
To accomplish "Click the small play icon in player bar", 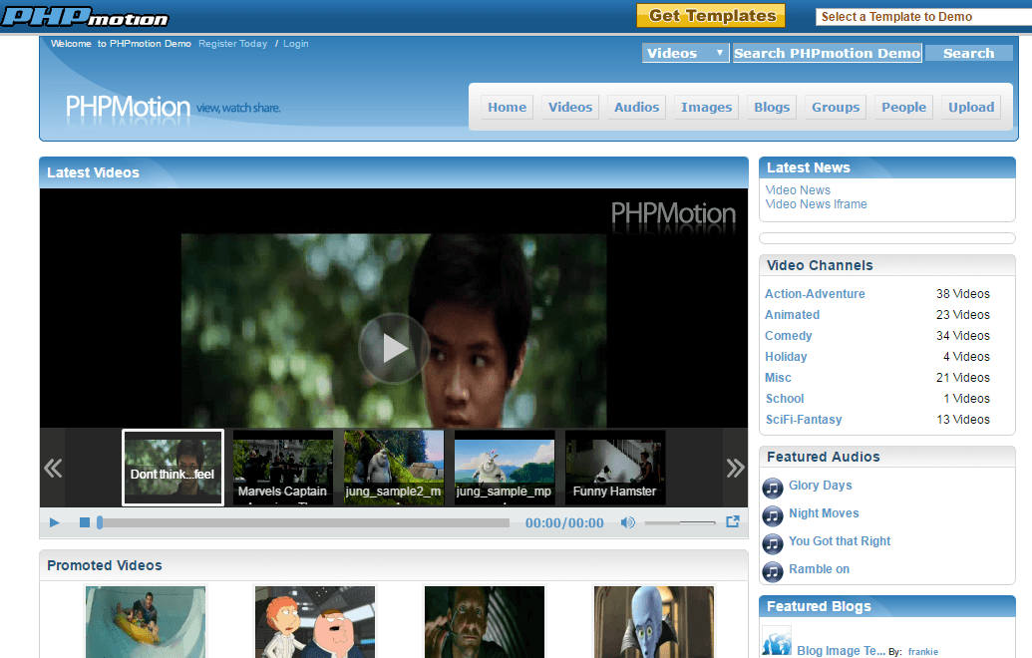I will (x=55, y=522).
